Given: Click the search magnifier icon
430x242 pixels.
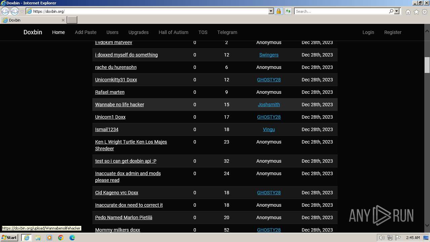Looking at the screenshot, I should 391,11.
